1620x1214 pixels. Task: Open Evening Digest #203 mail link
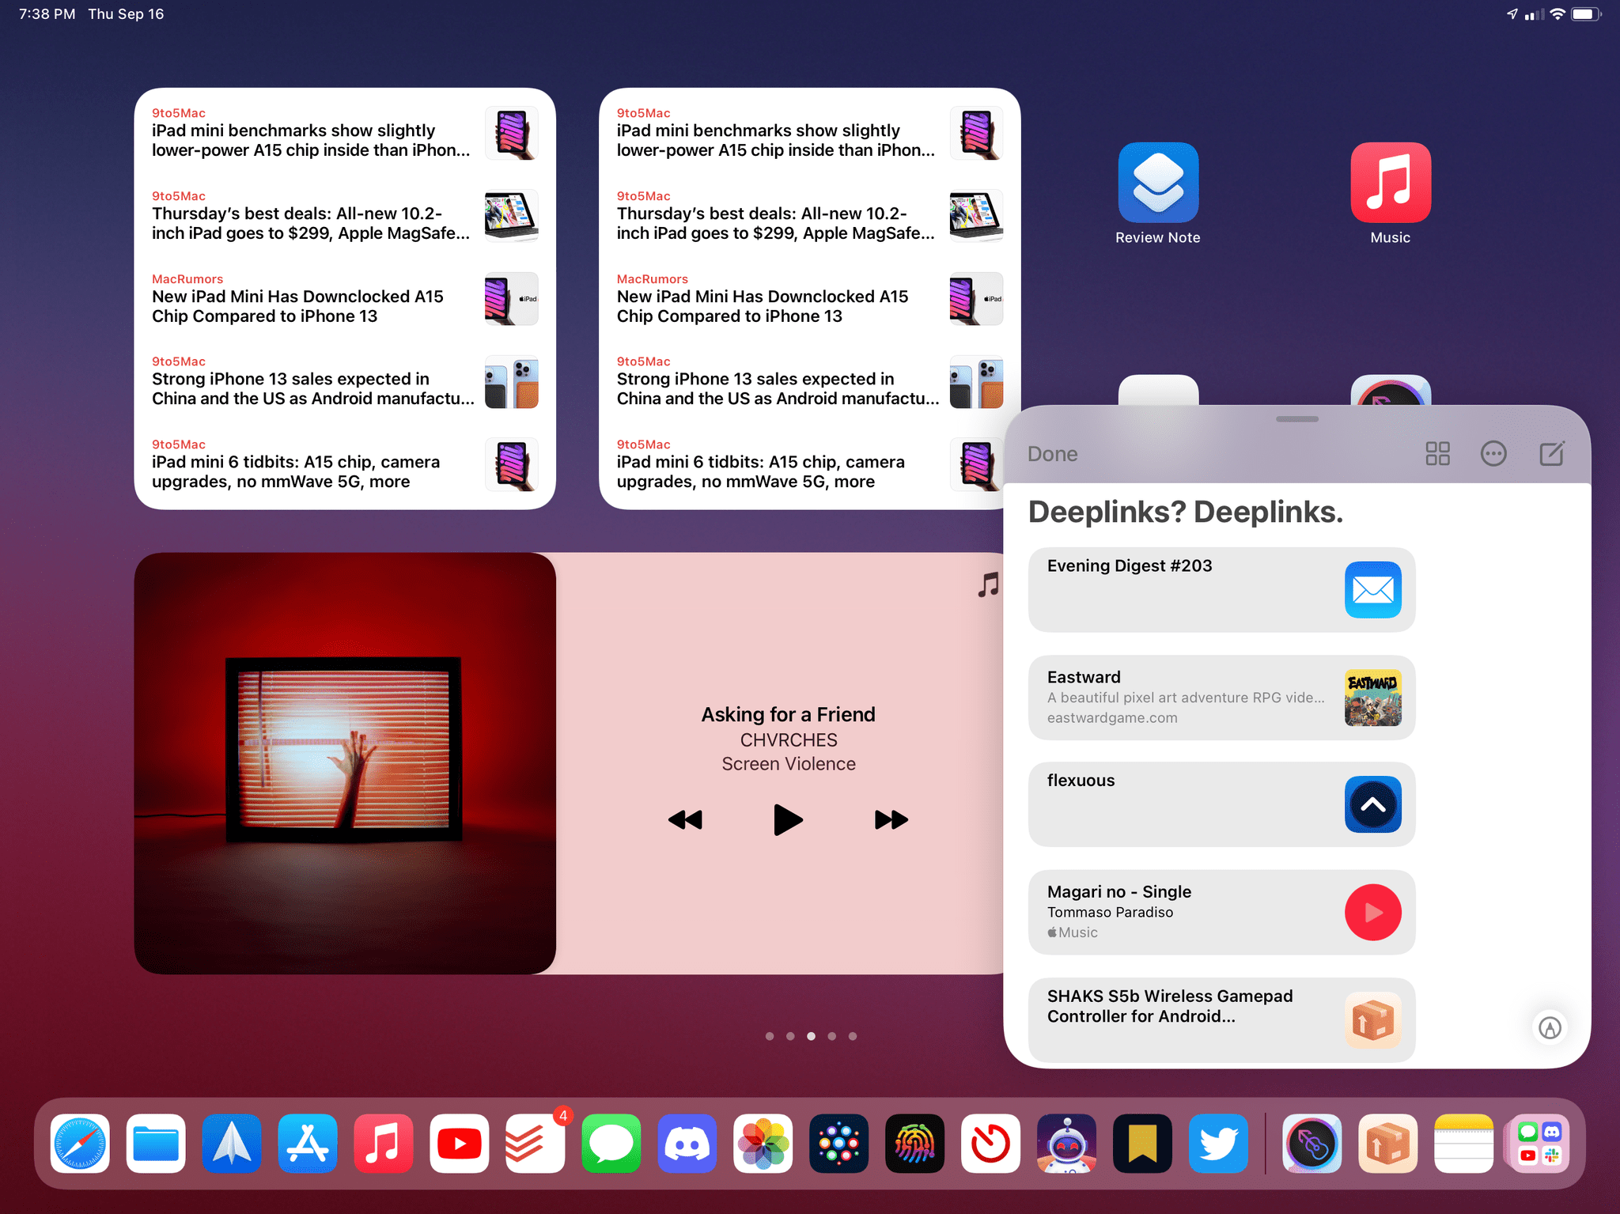click(x=1221, y=590)
